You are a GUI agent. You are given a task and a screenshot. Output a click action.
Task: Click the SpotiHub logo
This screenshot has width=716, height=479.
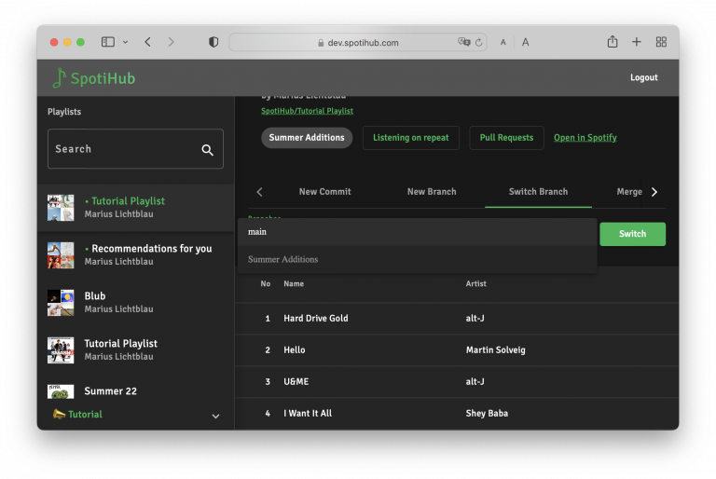click(x=93, y=78)
